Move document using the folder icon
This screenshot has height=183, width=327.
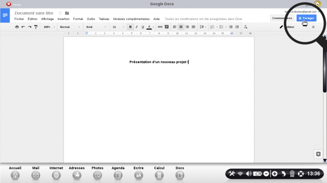click(x=67, y=13)
